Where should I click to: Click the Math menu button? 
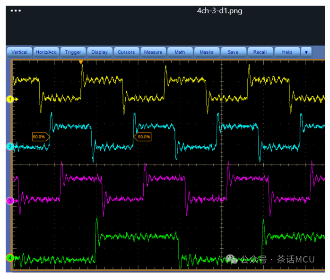pyautogui.click(x=180, y=52)
